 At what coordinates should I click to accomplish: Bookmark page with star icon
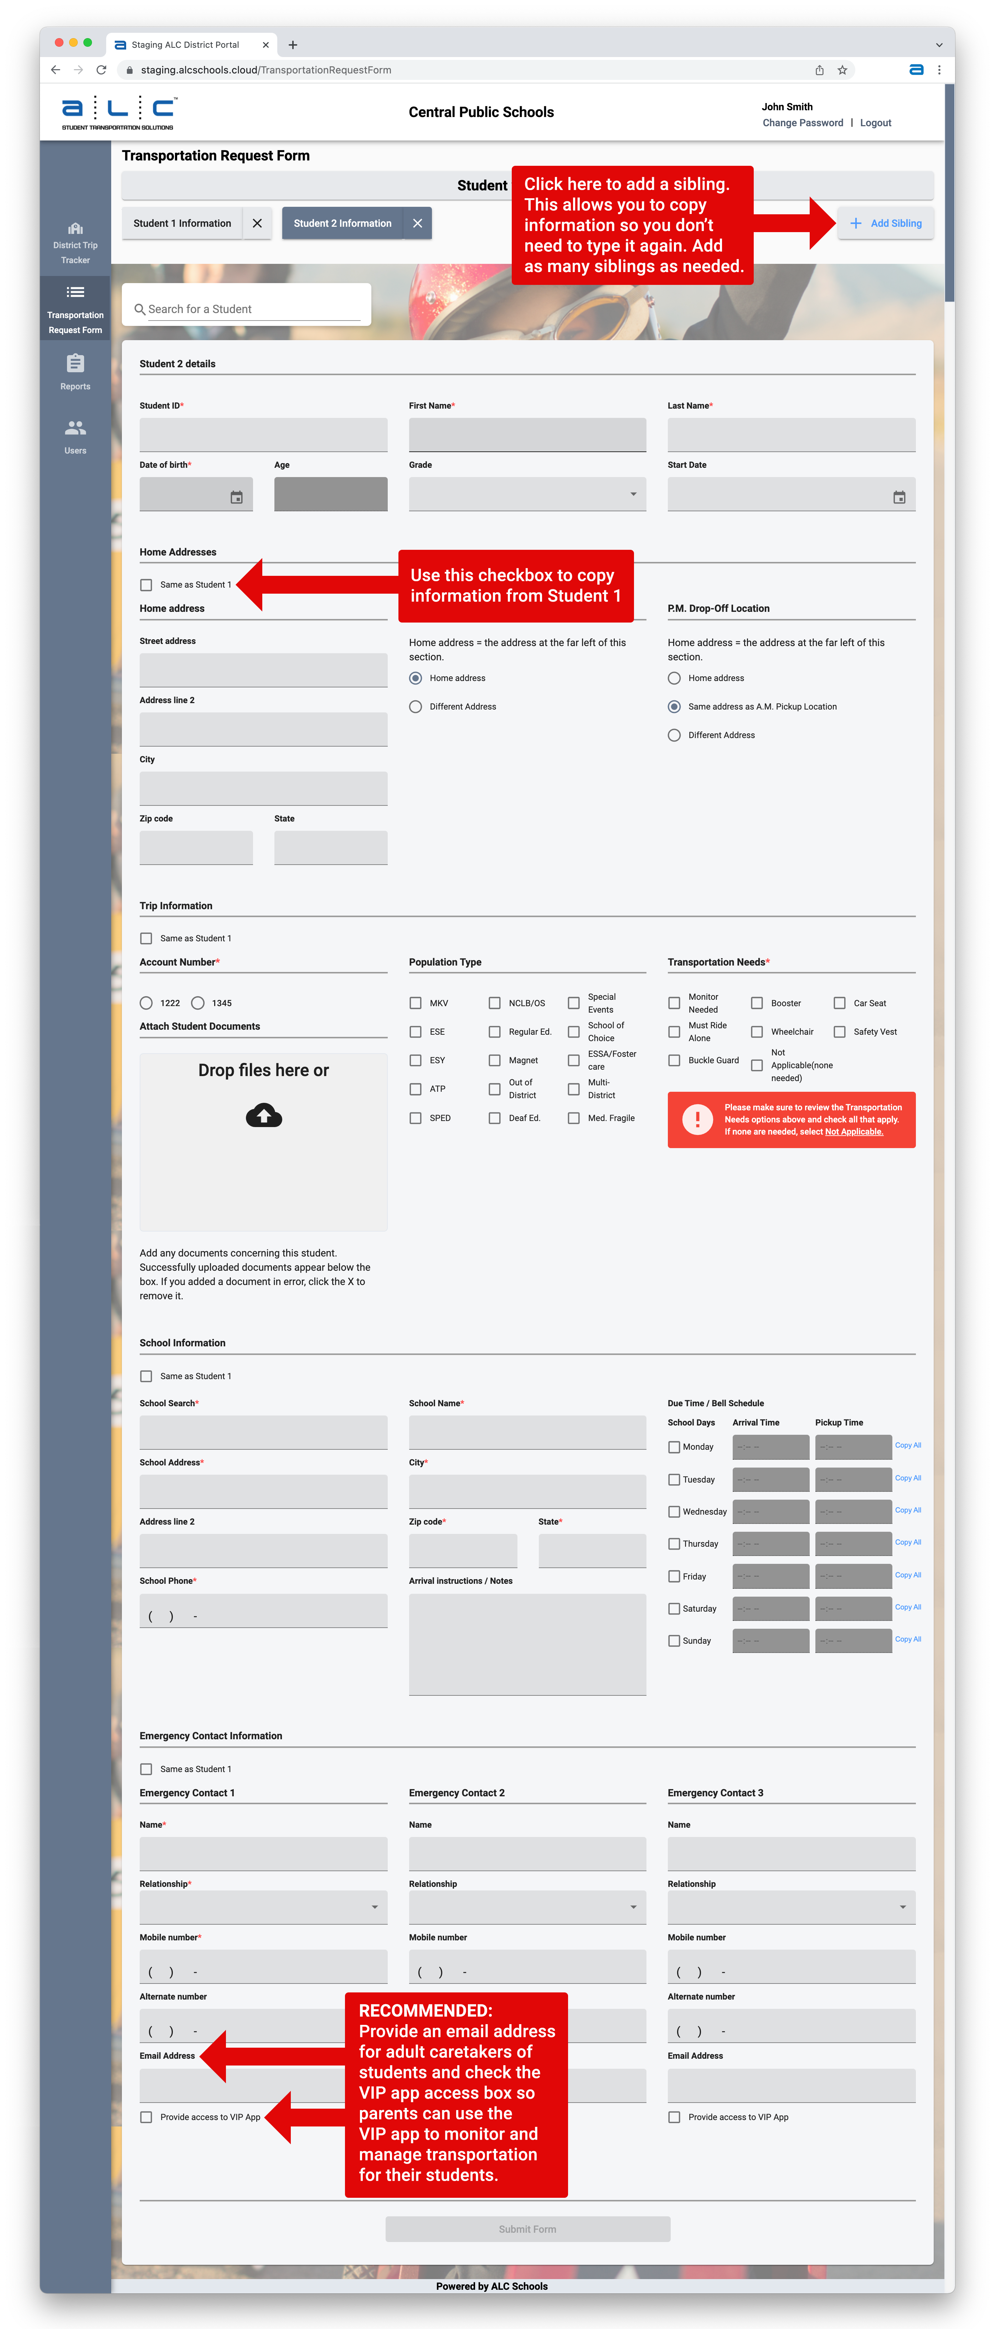(x=842, y=70)
